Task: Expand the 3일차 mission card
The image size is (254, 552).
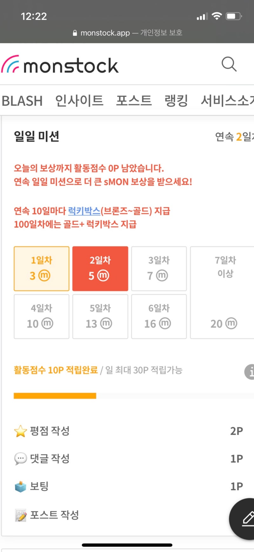Action: 159,268
